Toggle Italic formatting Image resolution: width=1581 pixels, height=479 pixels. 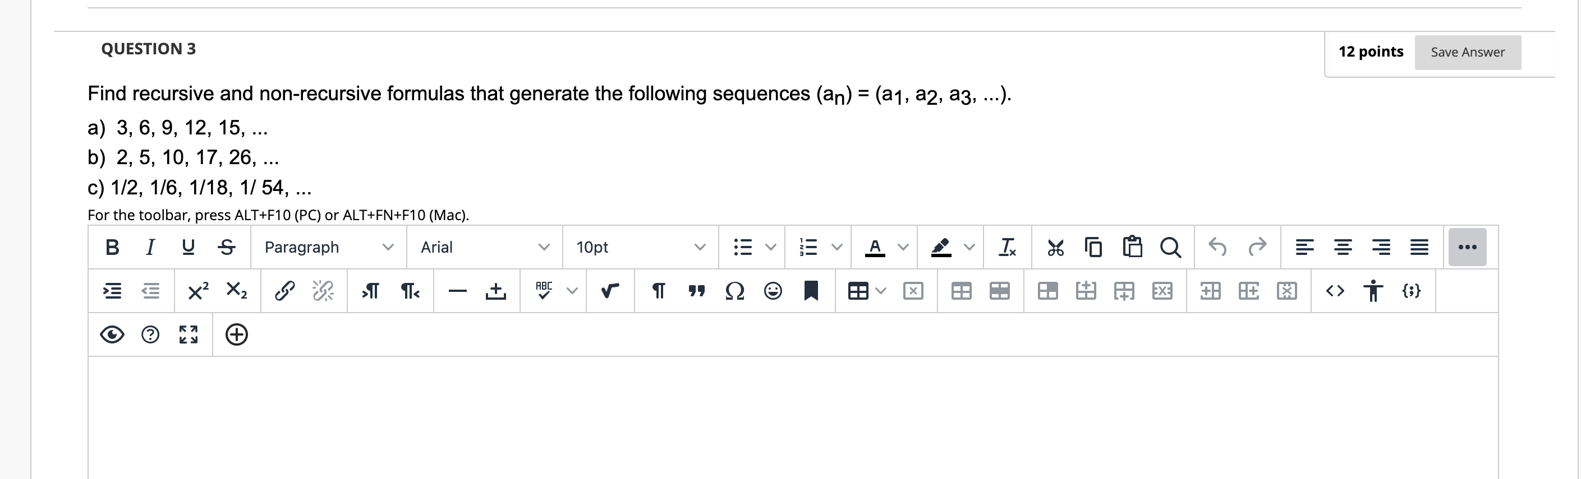(150, 248)
